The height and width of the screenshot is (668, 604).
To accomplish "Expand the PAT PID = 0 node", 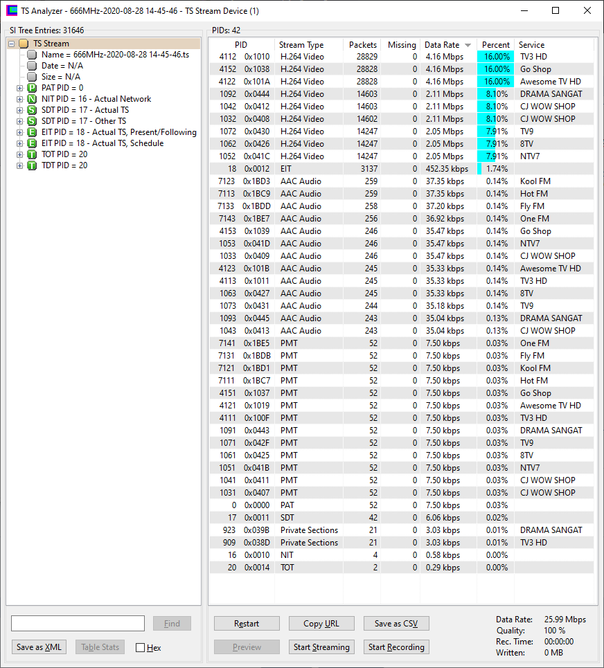I will click(x=20, y=88).
